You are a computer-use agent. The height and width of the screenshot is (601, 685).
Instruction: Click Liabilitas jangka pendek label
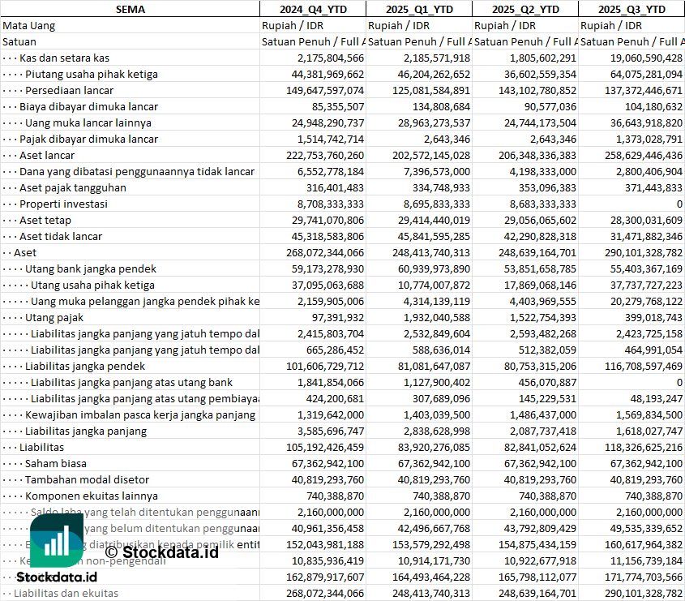click(85, 367)
